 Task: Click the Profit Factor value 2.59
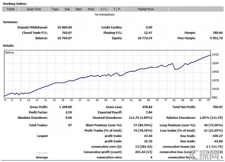pos(68,112)
